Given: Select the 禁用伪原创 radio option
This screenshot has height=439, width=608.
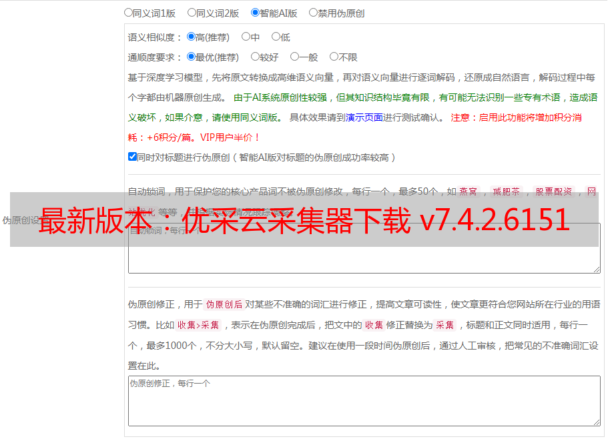Looking at the screenshot, I should pyautogui.click(x=313, y=13).
